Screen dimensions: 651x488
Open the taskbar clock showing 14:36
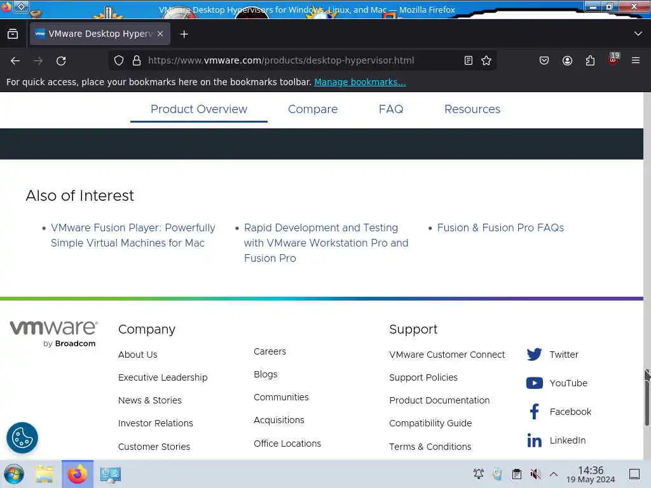tap(591, 474)
